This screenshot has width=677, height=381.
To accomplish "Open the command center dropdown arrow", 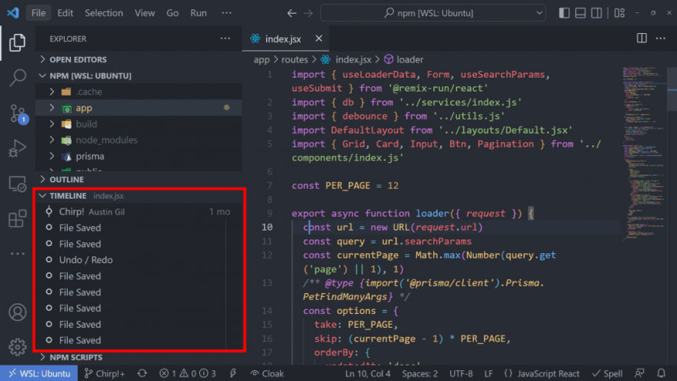I will pos(539,13).
